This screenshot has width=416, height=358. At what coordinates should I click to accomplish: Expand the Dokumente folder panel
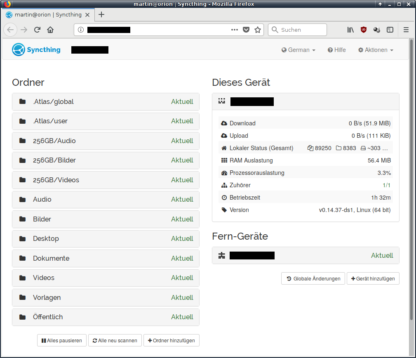[x=106, y=259]
